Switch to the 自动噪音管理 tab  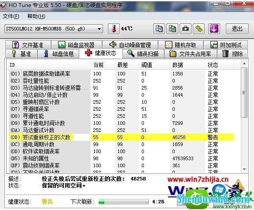coord(130,45)
